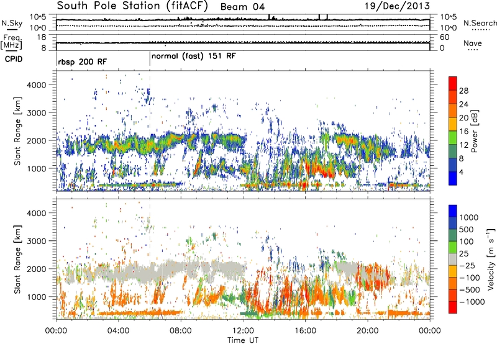Click the '08:00' time tick label
This screenshot has width=497, height=344.
pos(181,331)
